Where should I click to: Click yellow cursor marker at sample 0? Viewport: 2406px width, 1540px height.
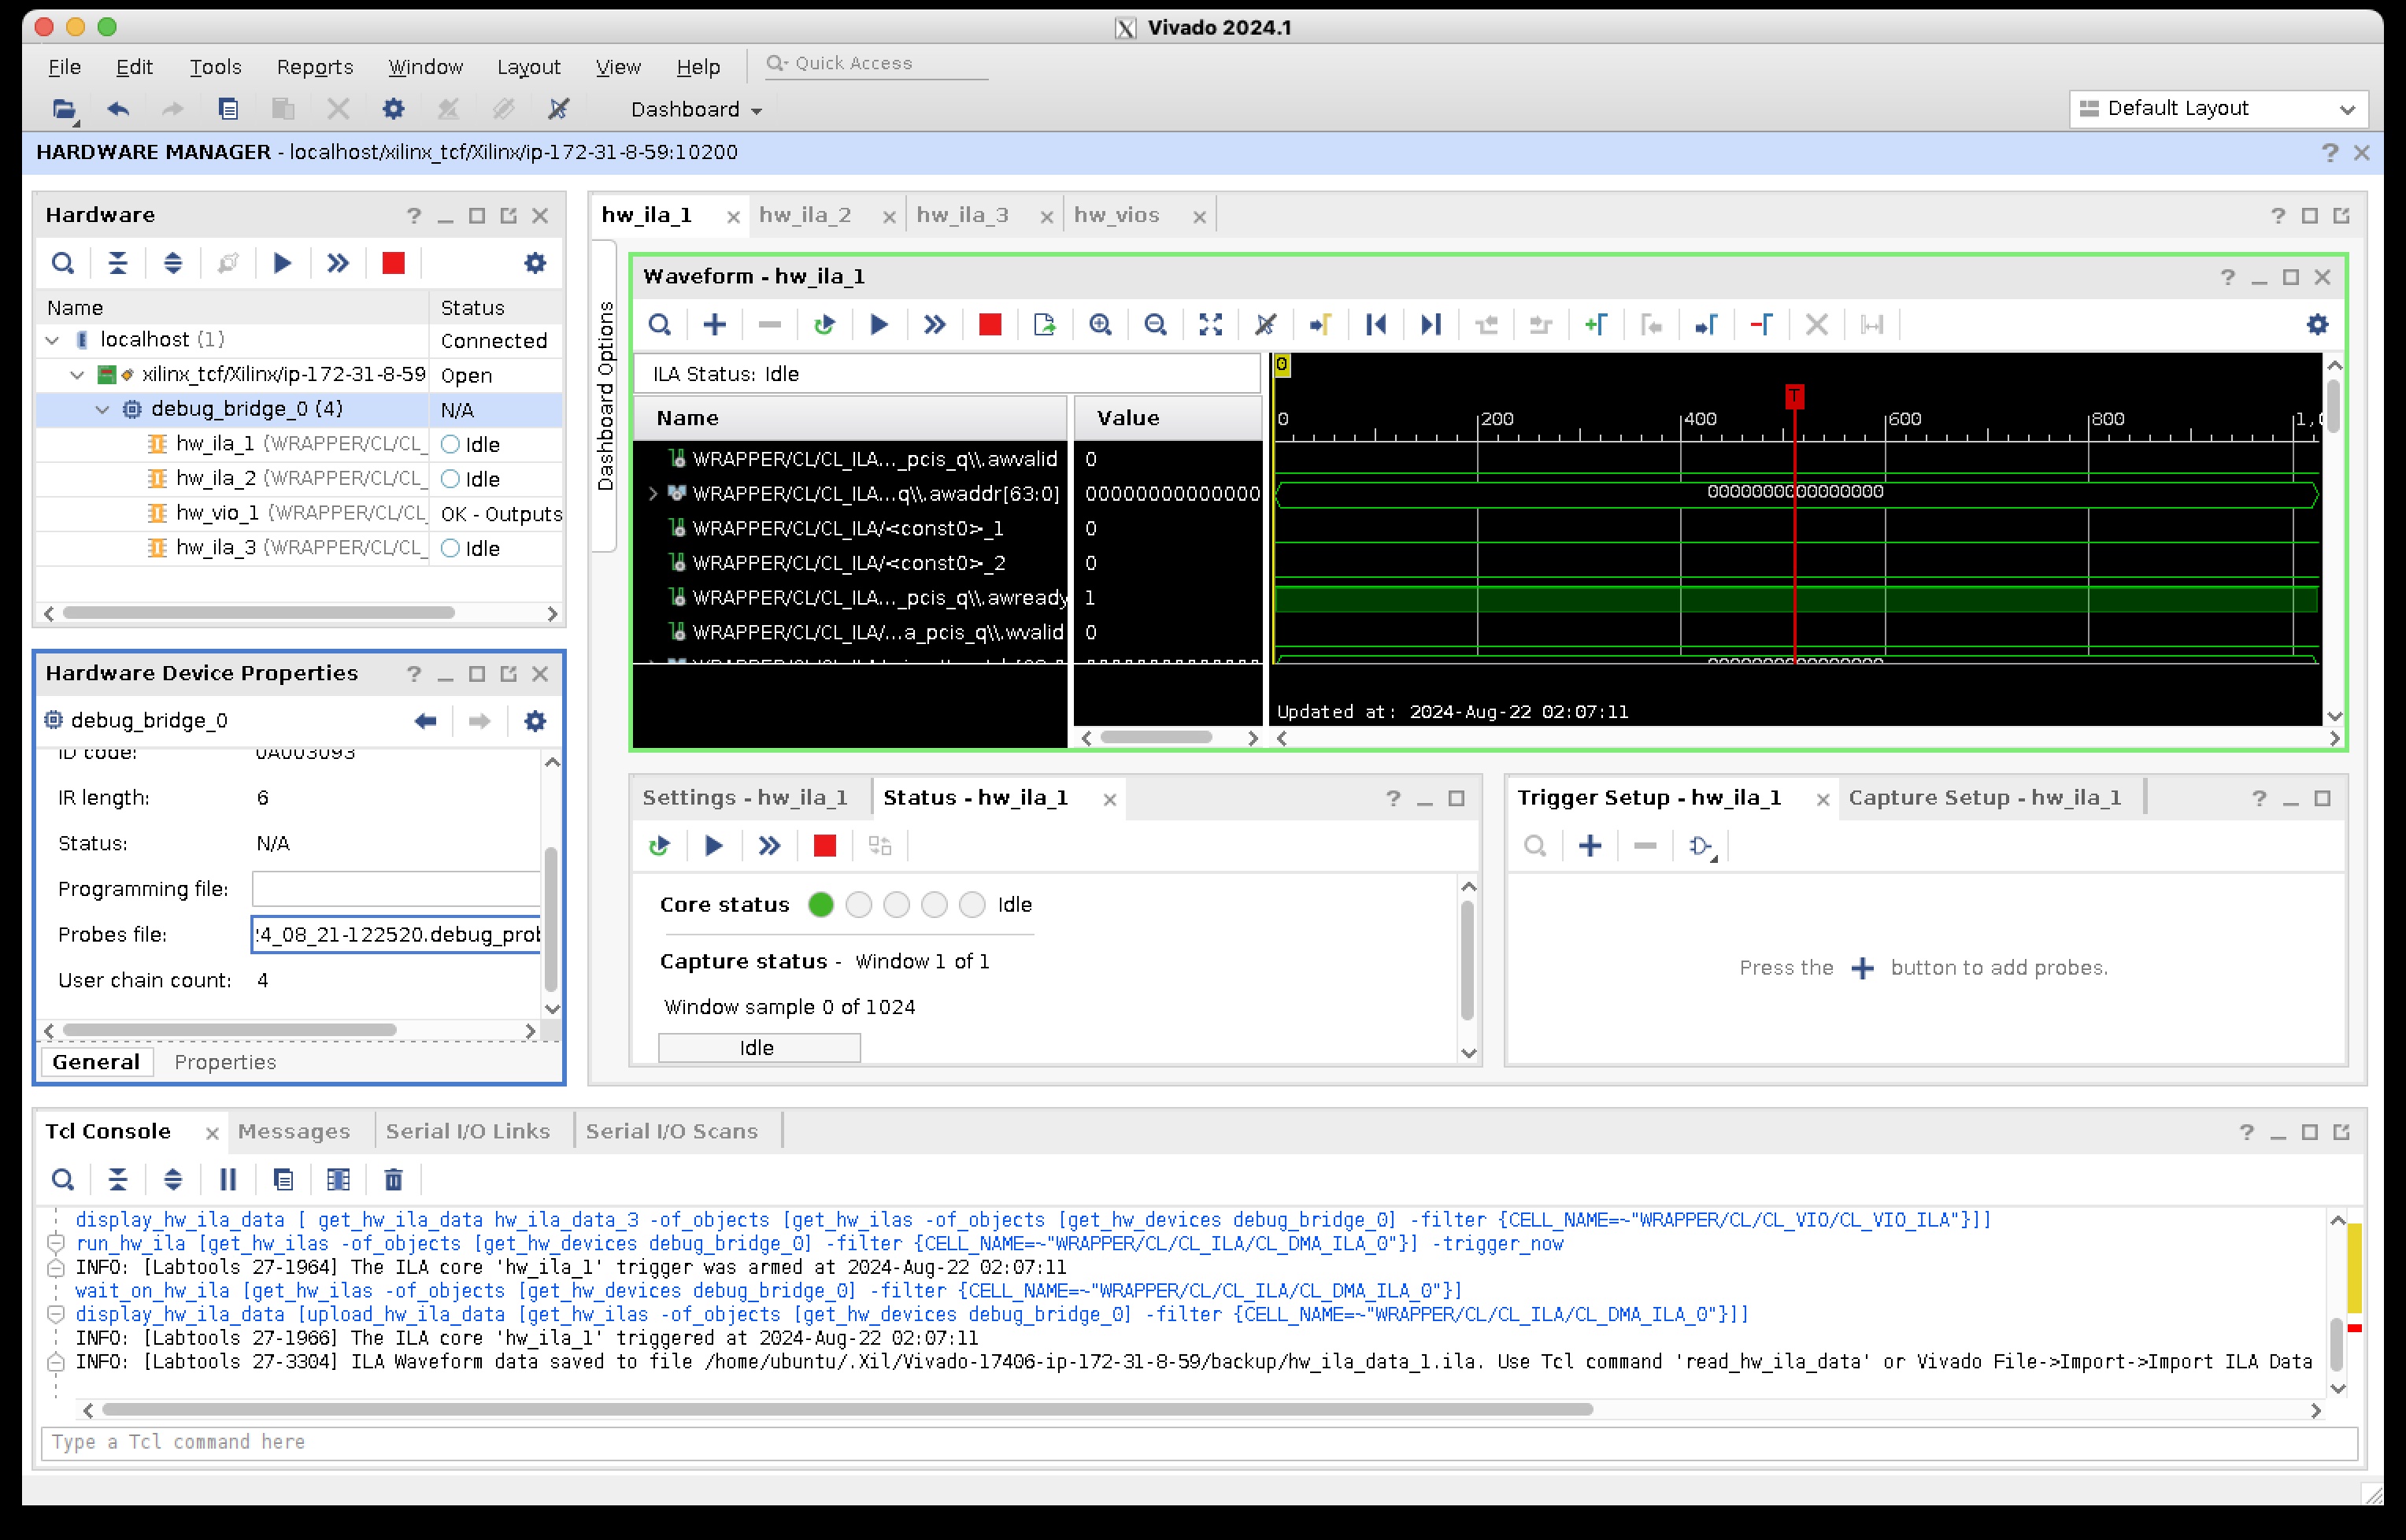point(1281,365)
